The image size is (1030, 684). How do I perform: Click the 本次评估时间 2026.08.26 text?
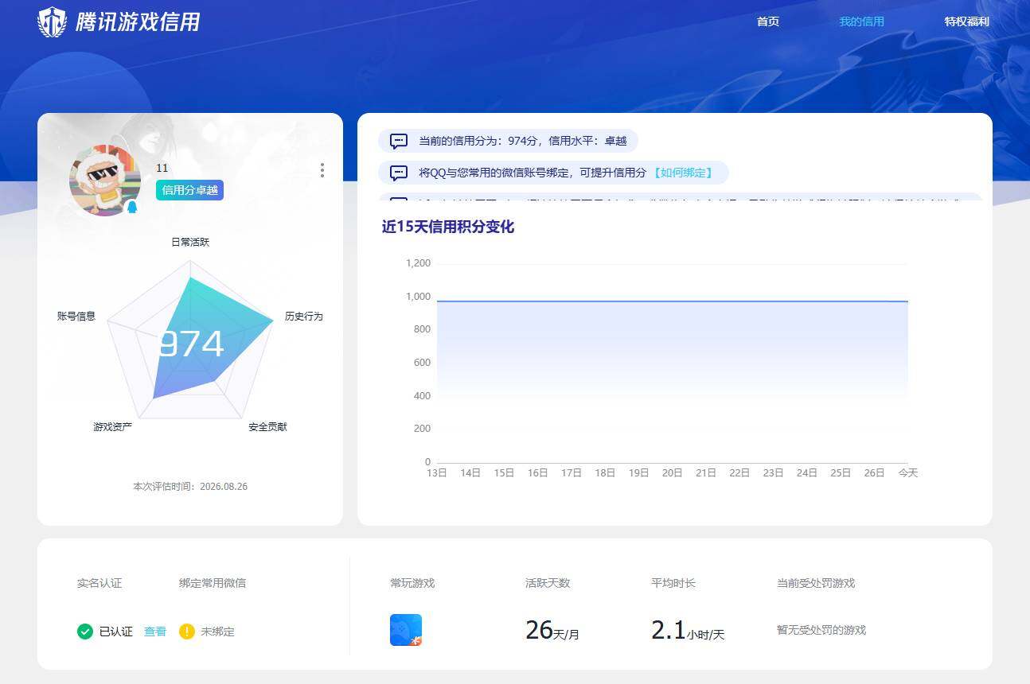190,486
